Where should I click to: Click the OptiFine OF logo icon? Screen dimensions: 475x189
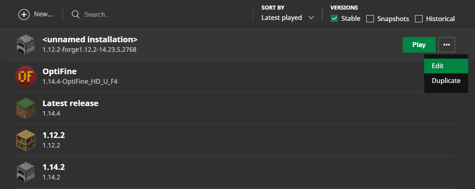click(x=26, y=77)
